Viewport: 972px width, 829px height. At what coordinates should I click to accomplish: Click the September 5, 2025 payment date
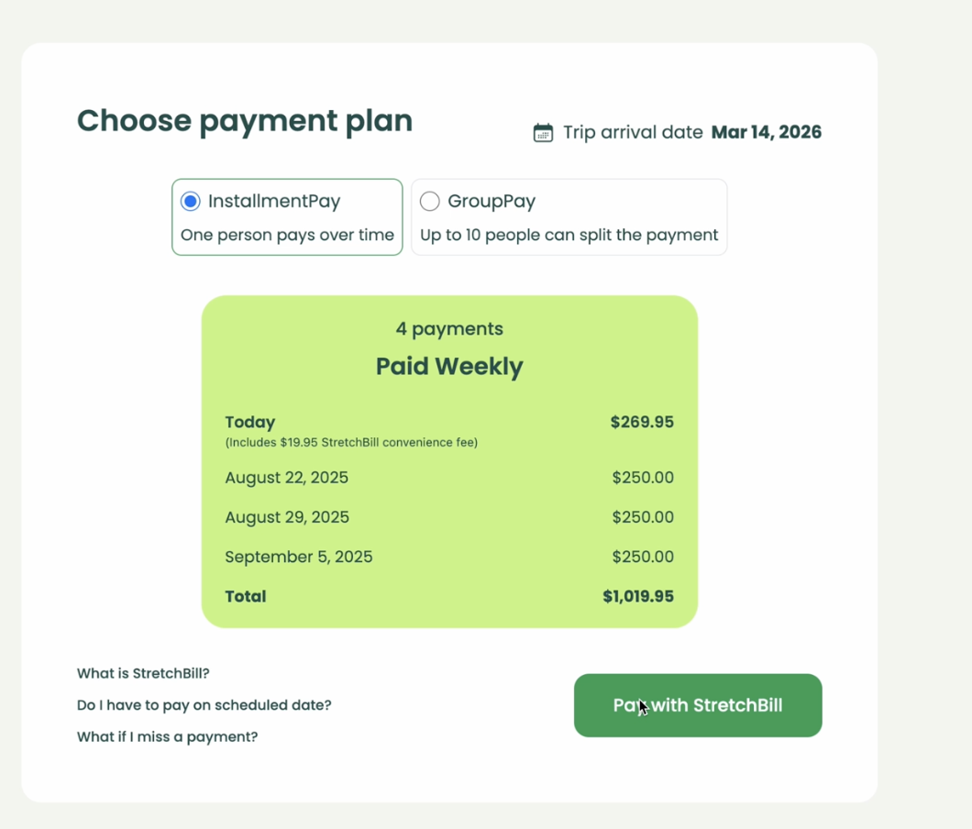click(x=298, y=557)
